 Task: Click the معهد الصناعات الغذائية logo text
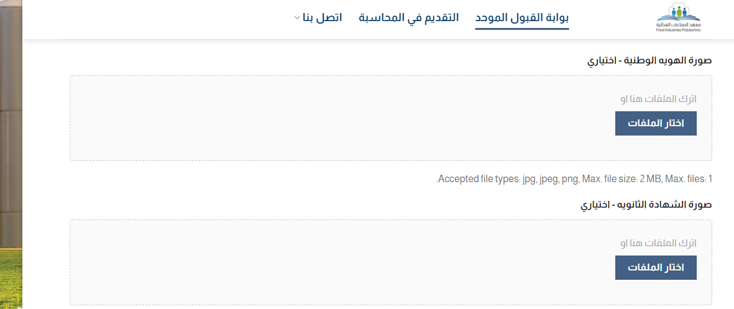682,25
